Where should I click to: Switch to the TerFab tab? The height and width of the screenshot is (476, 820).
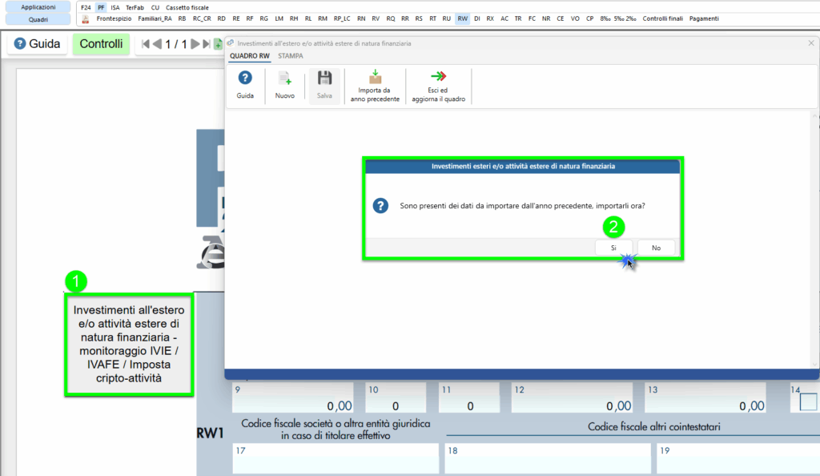tap(135, 7)
